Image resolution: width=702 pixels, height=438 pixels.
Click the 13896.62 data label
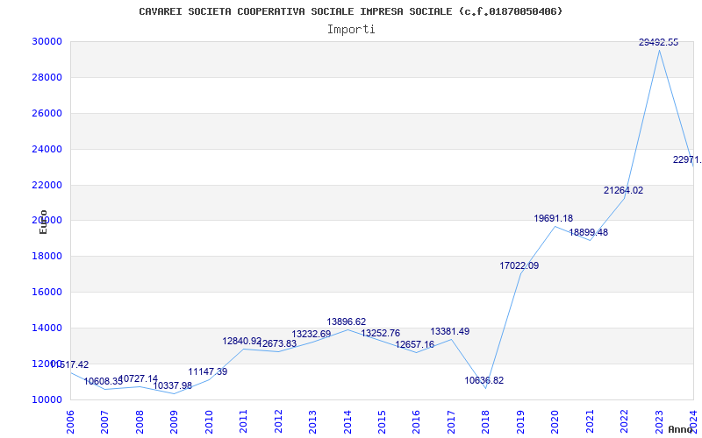tap(346, 321)
